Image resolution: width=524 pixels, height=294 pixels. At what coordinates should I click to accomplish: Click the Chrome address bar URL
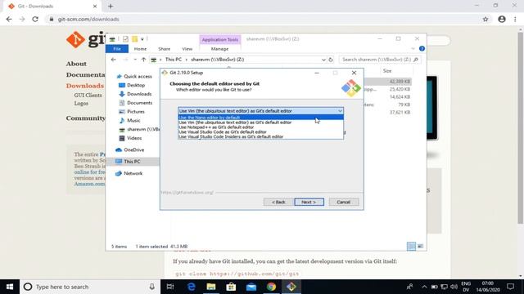click(x=88, y=20)
